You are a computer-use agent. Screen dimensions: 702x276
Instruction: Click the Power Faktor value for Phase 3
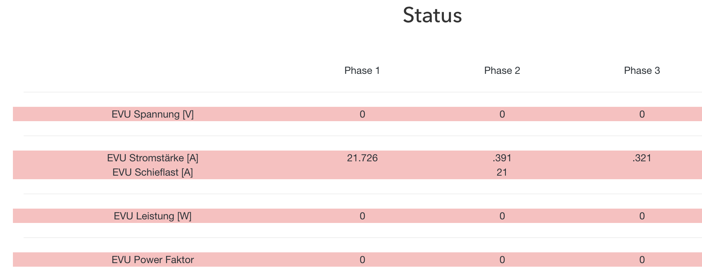pyautogui.click(x=642, y=260)
